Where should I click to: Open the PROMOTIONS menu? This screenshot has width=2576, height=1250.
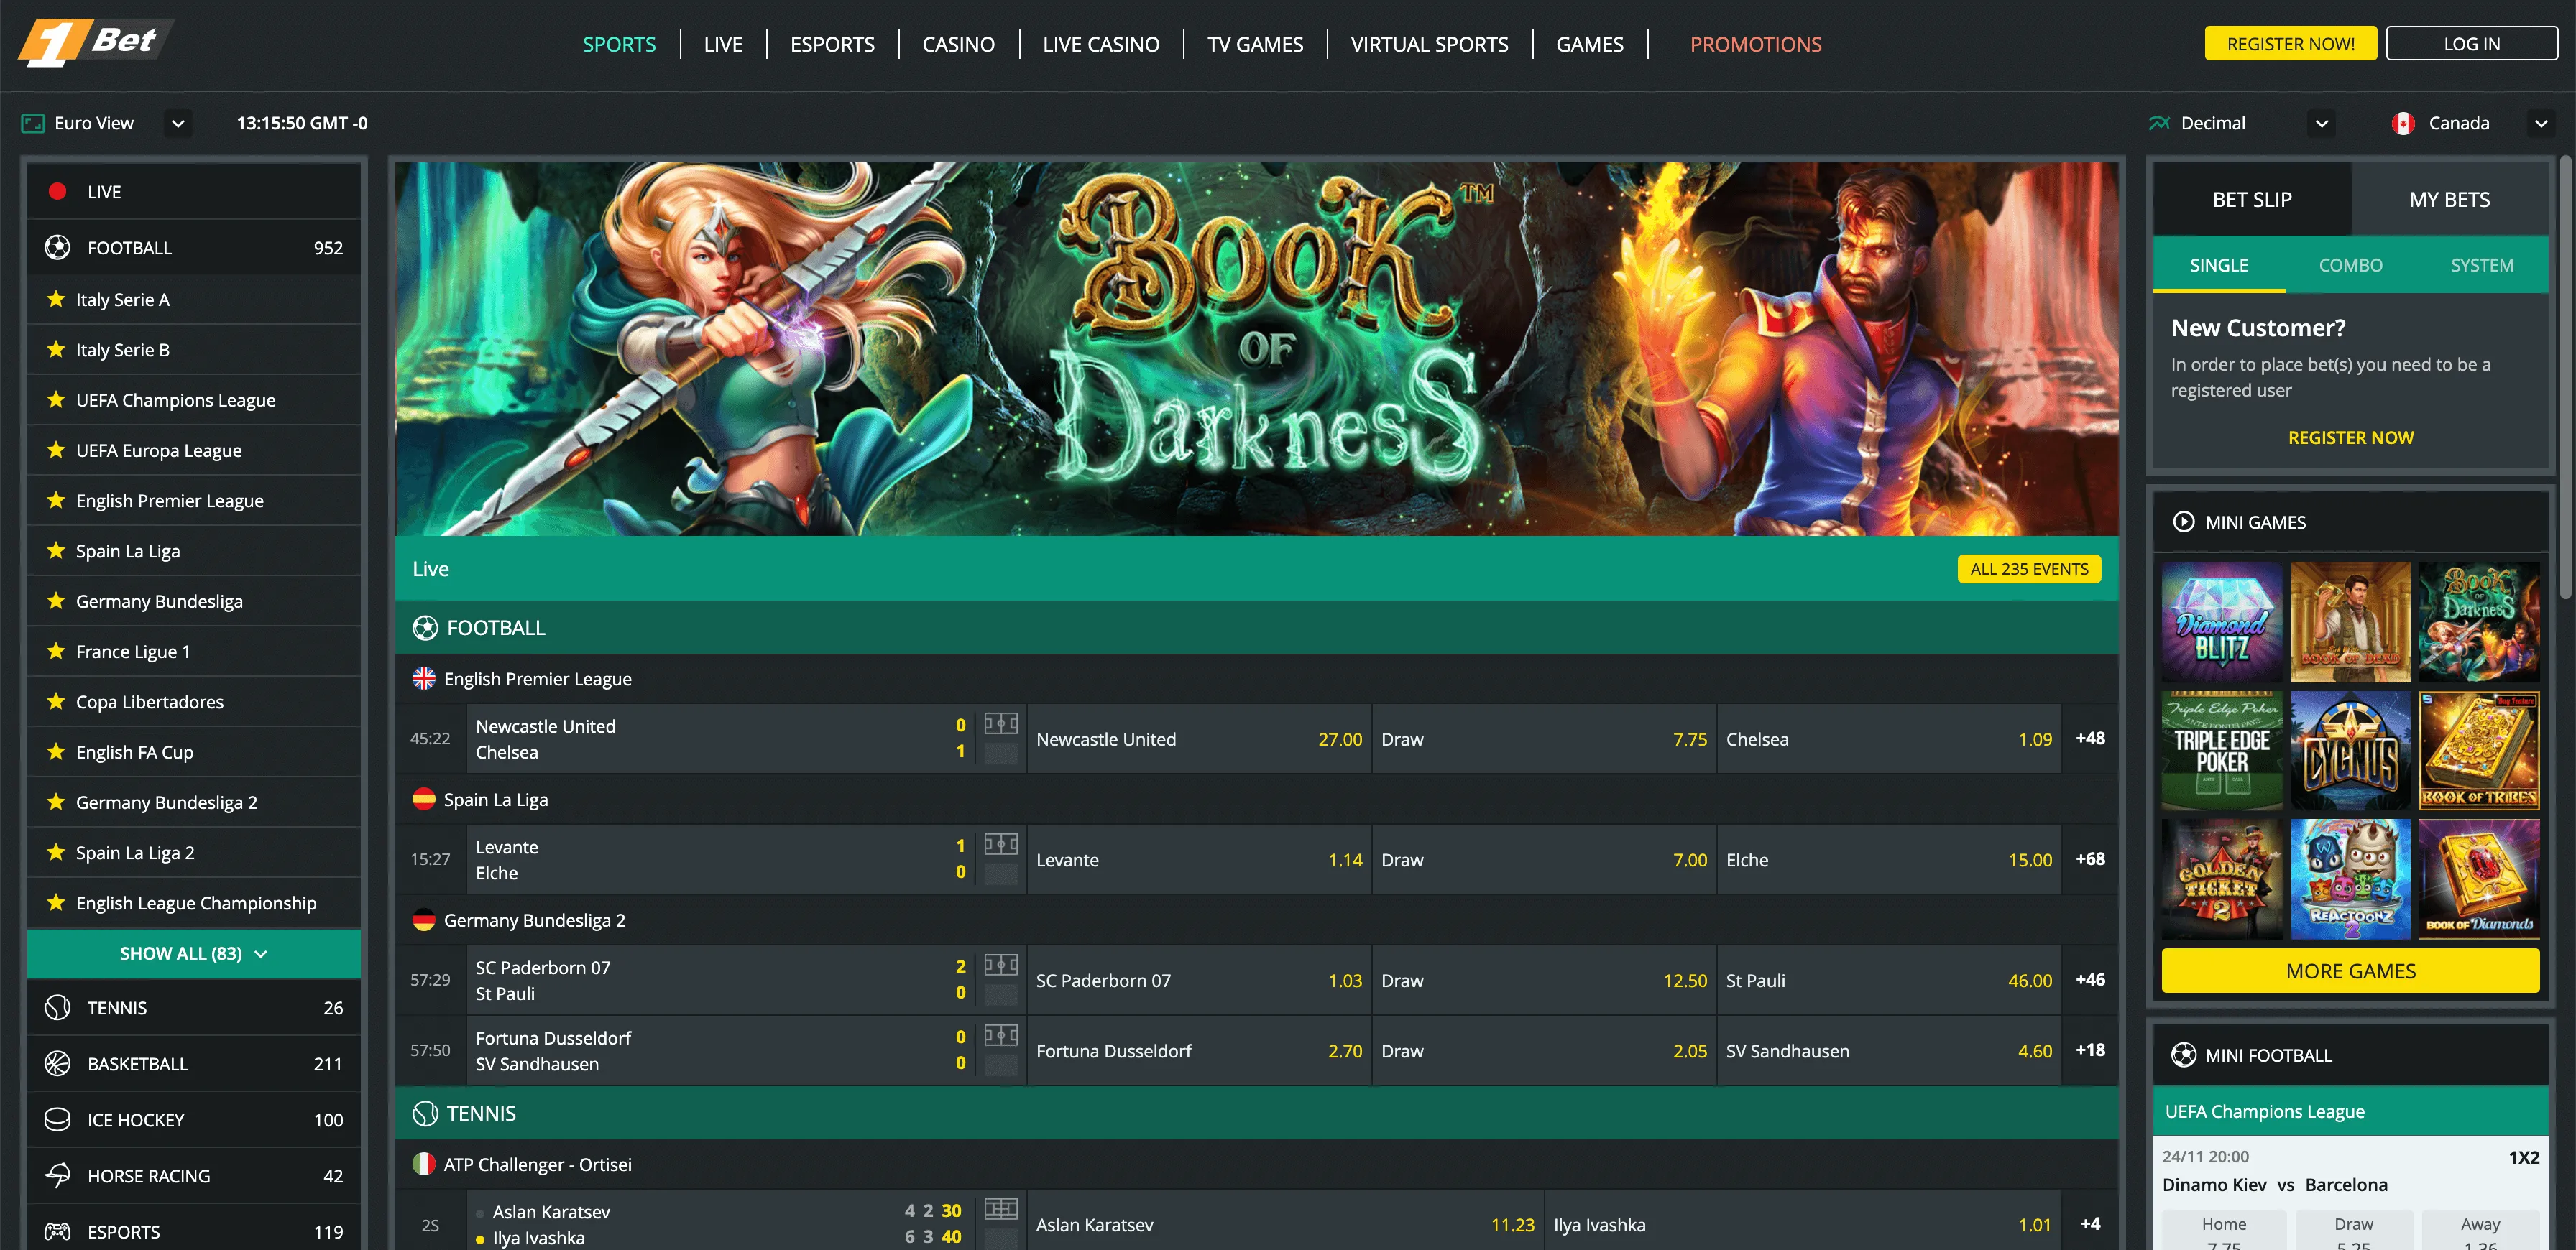(1755, 44)
